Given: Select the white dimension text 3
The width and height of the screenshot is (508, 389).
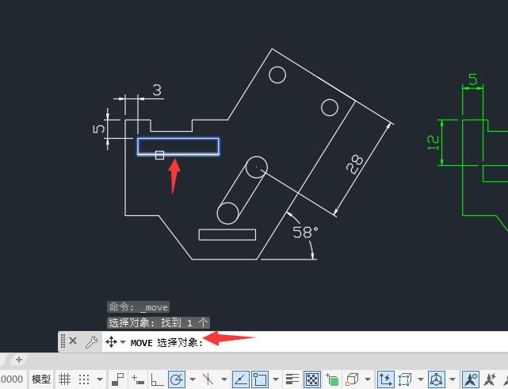Looking at the screenshot, I should (157, 90).
